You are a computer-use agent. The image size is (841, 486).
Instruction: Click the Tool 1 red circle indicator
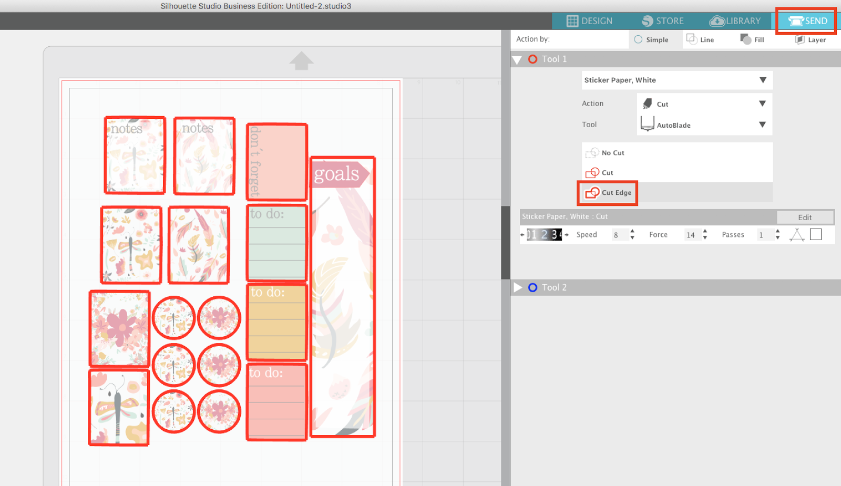coord(533,59)
